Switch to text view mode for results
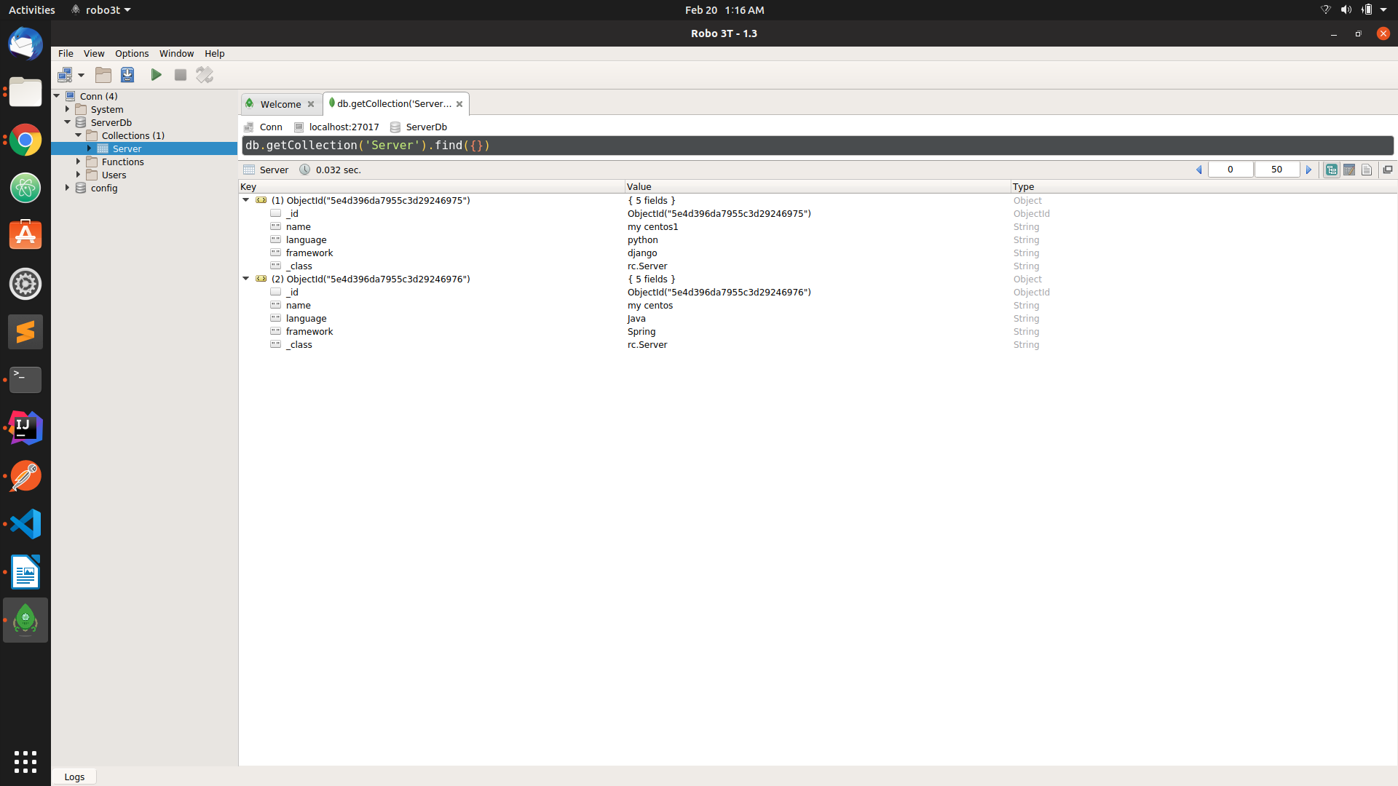Viewport: 1398px width, 786px height. coord(1367,169)
